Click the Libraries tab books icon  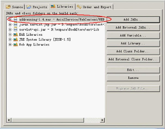[53, 7]
